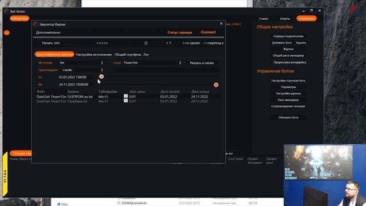
Task: Open Настройки данных
Action: coord(288,93)
